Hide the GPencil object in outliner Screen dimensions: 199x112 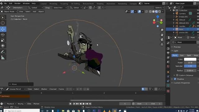[x=198, y=20]
